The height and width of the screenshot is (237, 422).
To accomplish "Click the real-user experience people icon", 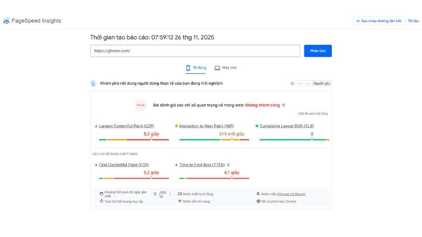I will click(x=93, y=84).
